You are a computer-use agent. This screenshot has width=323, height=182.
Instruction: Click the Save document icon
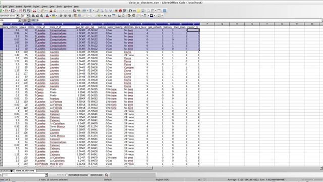click(x=13, y=11)
